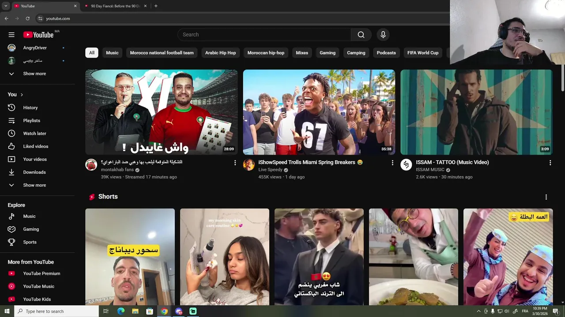The image size is (565, 317).
Task: Open Shorts section options menu
Action: coord(546,197)
